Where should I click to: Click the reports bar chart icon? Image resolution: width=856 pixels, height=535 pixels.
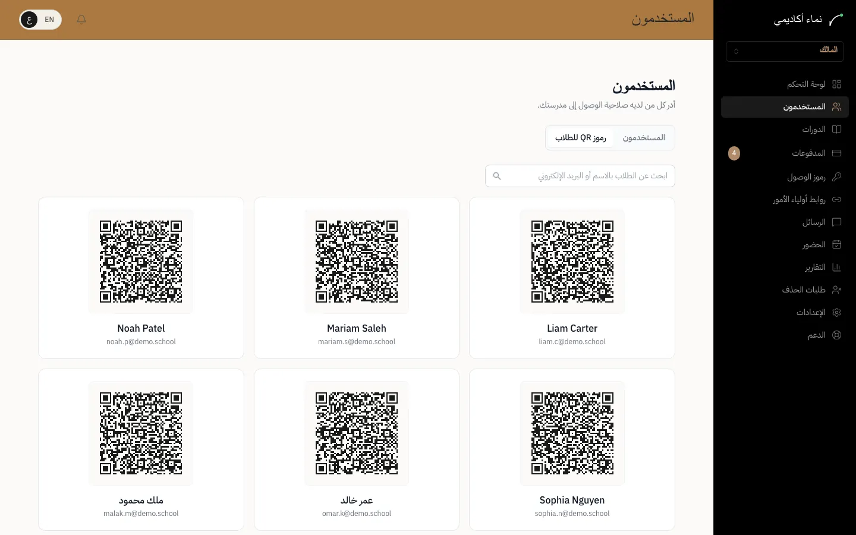(x=836, y=267)
